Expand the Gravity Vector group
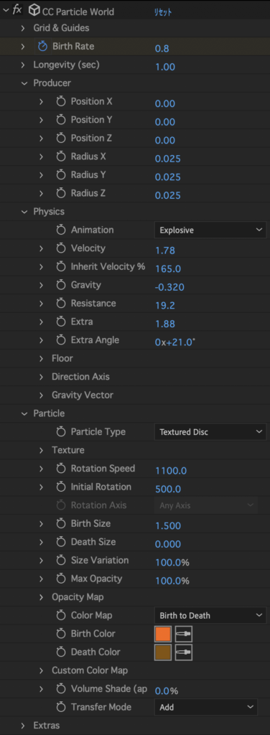270x735 pixels. coord(41,395)
